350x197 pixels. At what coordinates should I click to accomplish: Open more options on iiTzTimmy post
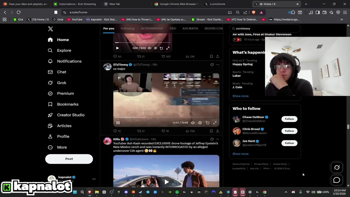217,65
